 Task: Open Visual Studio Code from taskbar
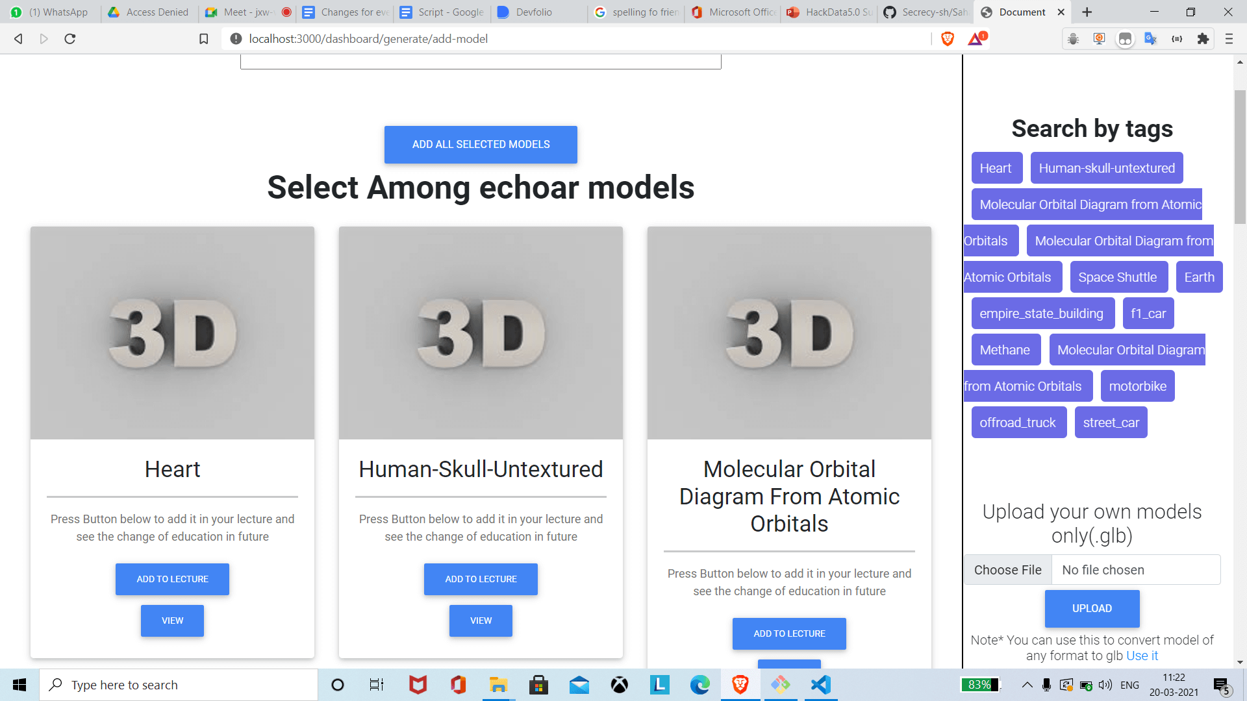coord(821,685)
